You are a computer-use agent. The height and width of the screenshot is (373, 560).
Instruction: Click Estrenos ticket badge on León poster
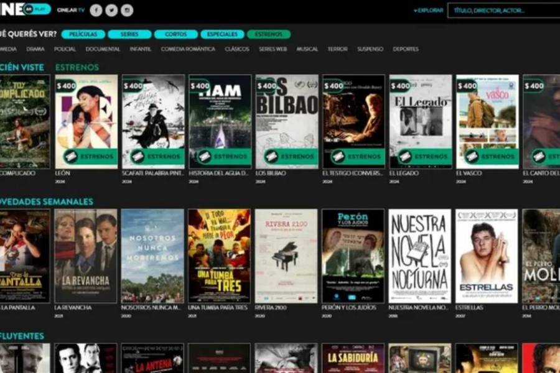pos(90,156)
